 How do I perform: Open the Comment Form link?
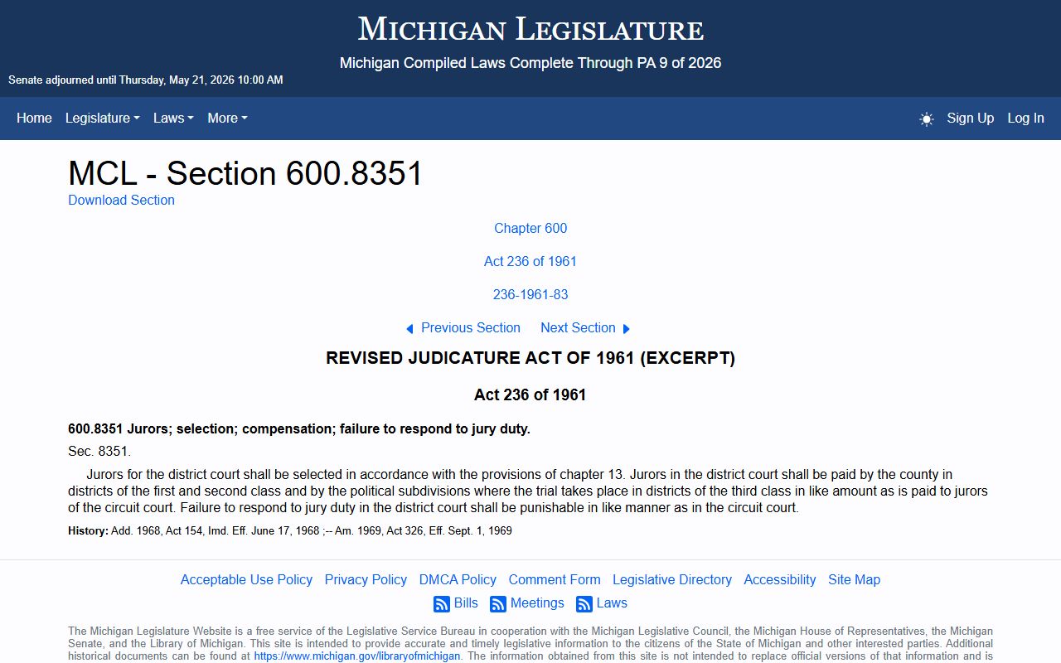tap(555, 579)
